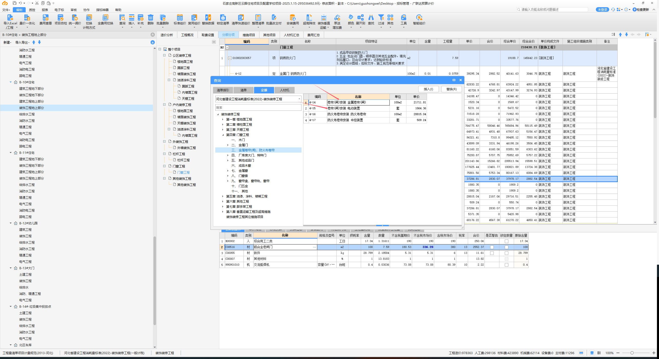Click 检查更新 link
The image size is (659, 359).
[641, 9]
